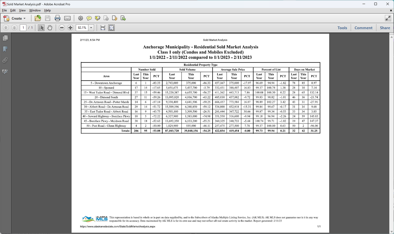Show the Page Thumbnails panel

[x=5, y=38]
